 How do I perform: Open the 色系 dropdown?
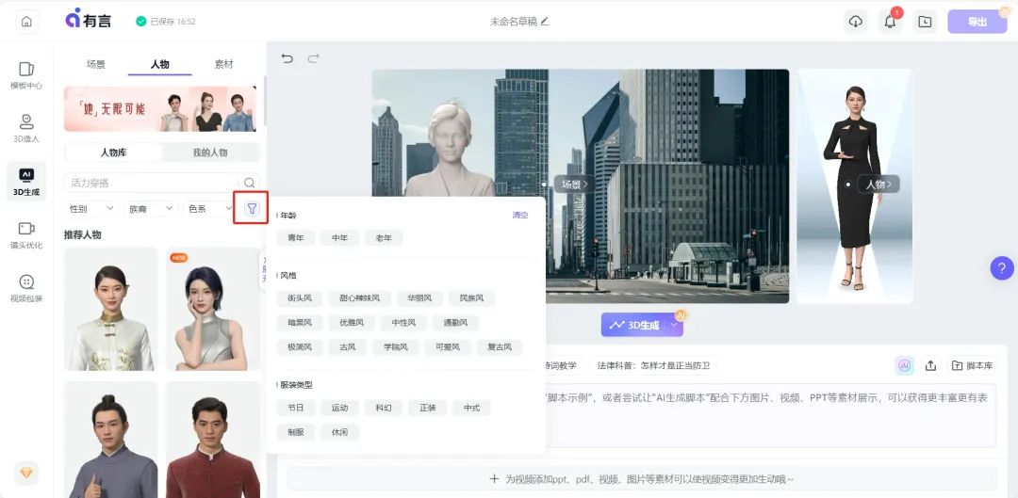click(x=209, y=209)
